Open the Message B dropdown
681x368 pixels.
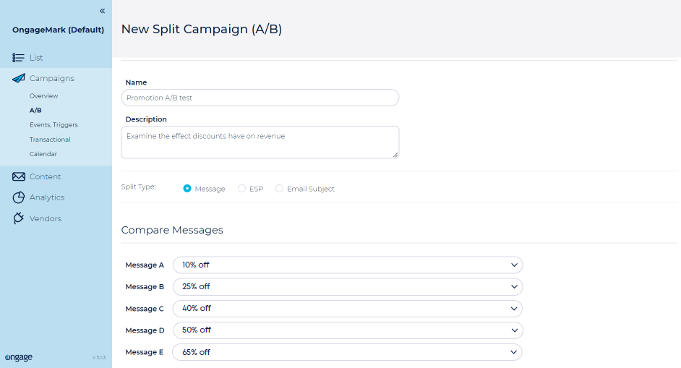point(347,287)
